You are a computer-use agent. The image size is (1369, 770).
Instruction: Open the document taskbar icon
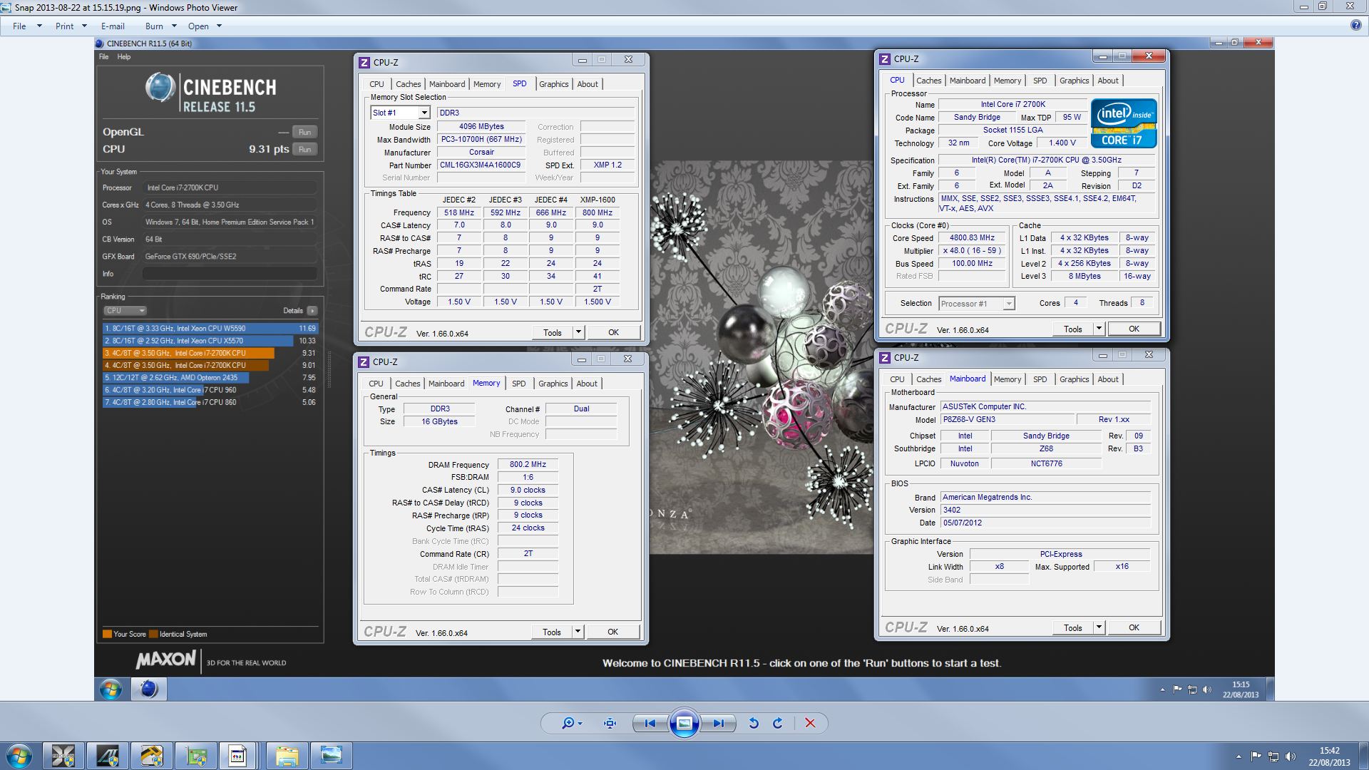coord(238,756)
